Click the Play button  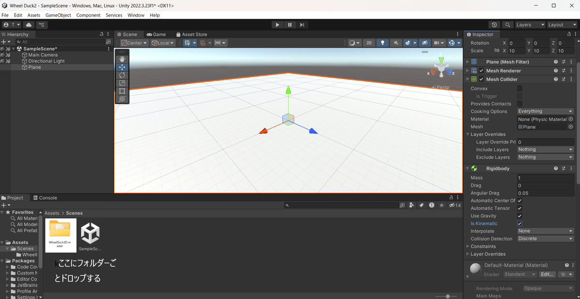coord(277,25)
